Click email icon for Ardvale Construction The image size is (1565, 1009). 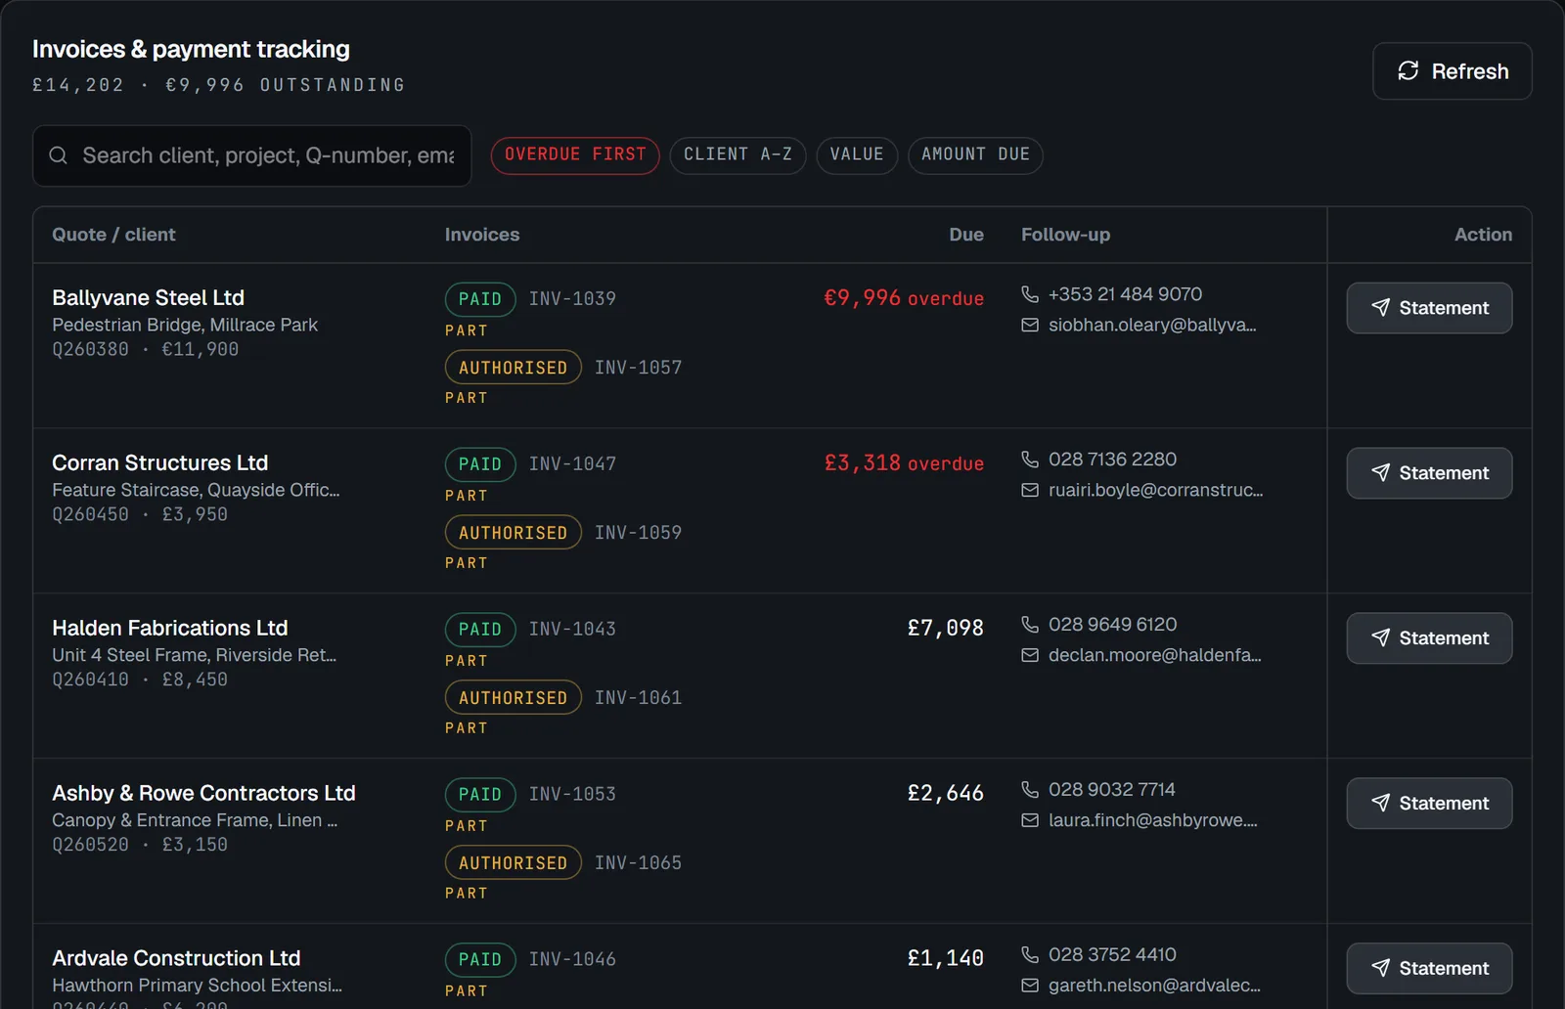[x=1030, y=986]
